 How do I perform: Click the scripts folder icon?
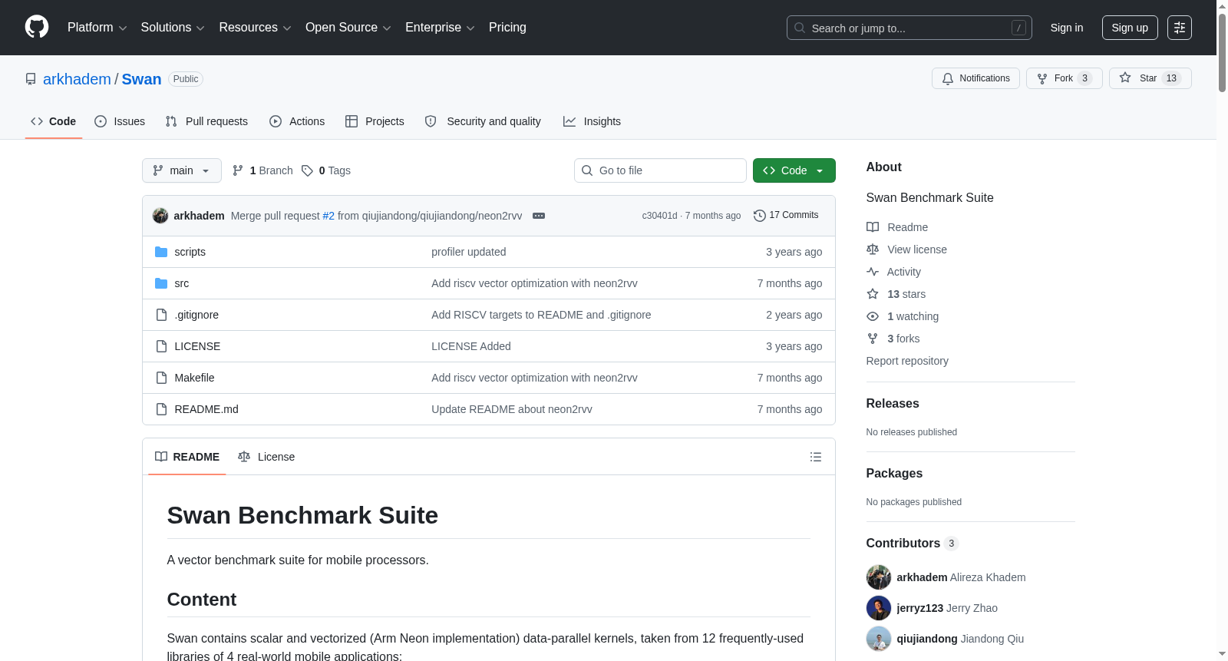point(161,252)
